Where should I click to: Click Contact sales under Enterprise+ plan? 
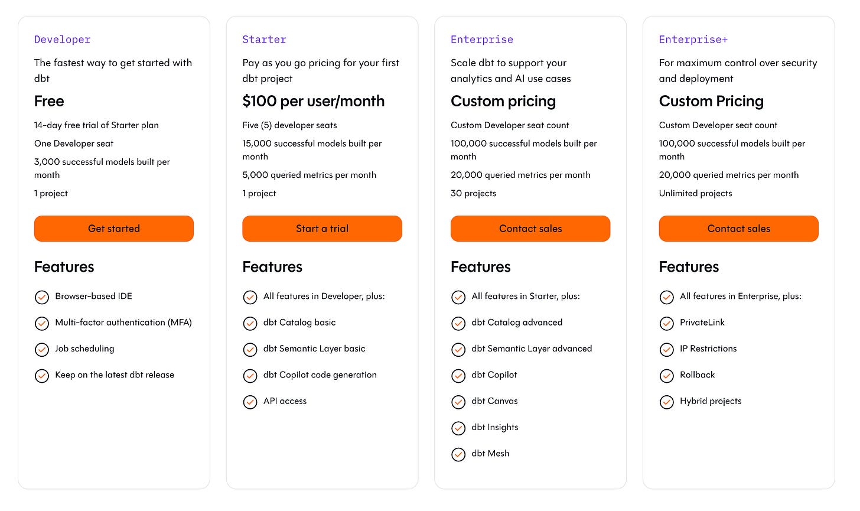point(739,229)
